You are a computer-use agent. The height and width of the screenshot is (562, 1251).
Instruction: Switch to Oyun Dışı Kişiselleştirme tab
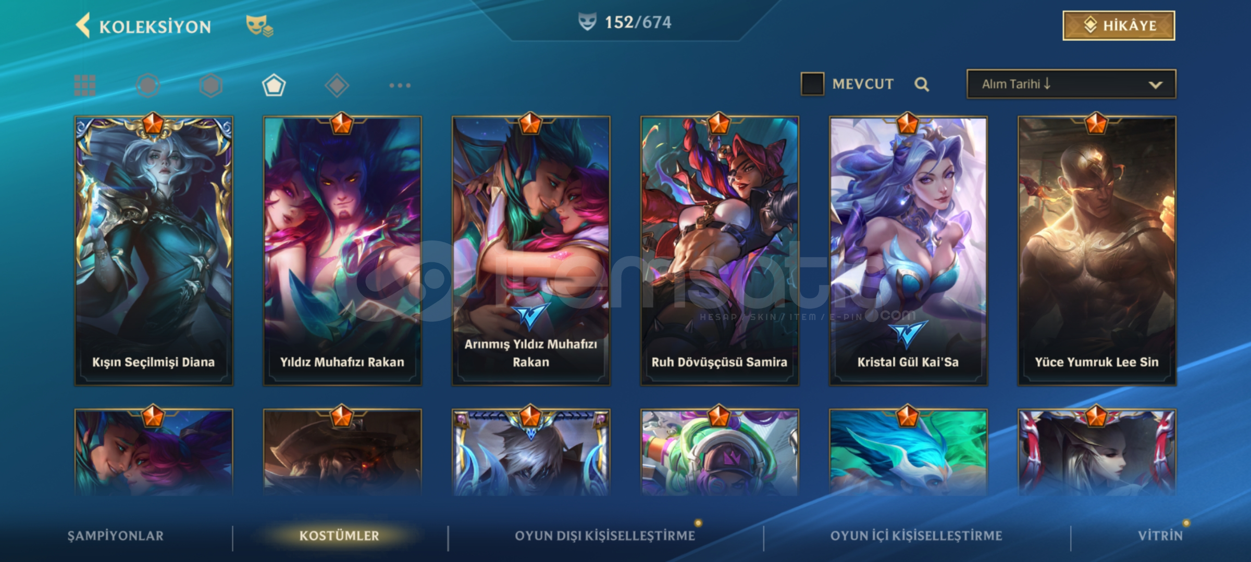click(605, 535)
